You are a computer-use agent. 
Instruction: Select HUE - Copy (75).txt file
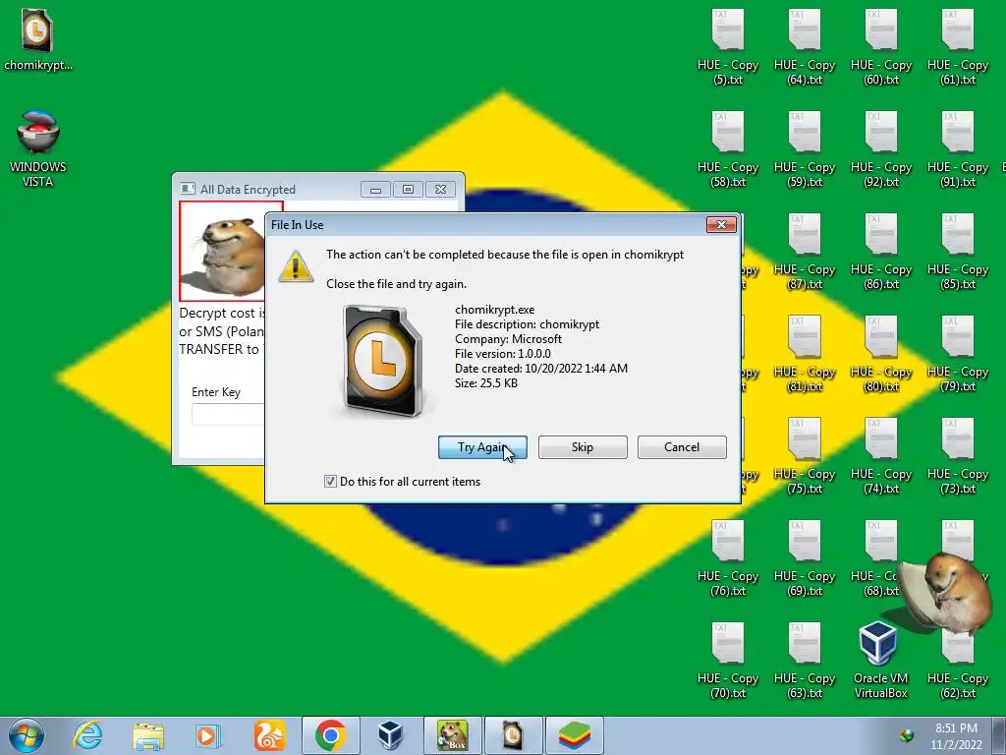tap(805, 456)
